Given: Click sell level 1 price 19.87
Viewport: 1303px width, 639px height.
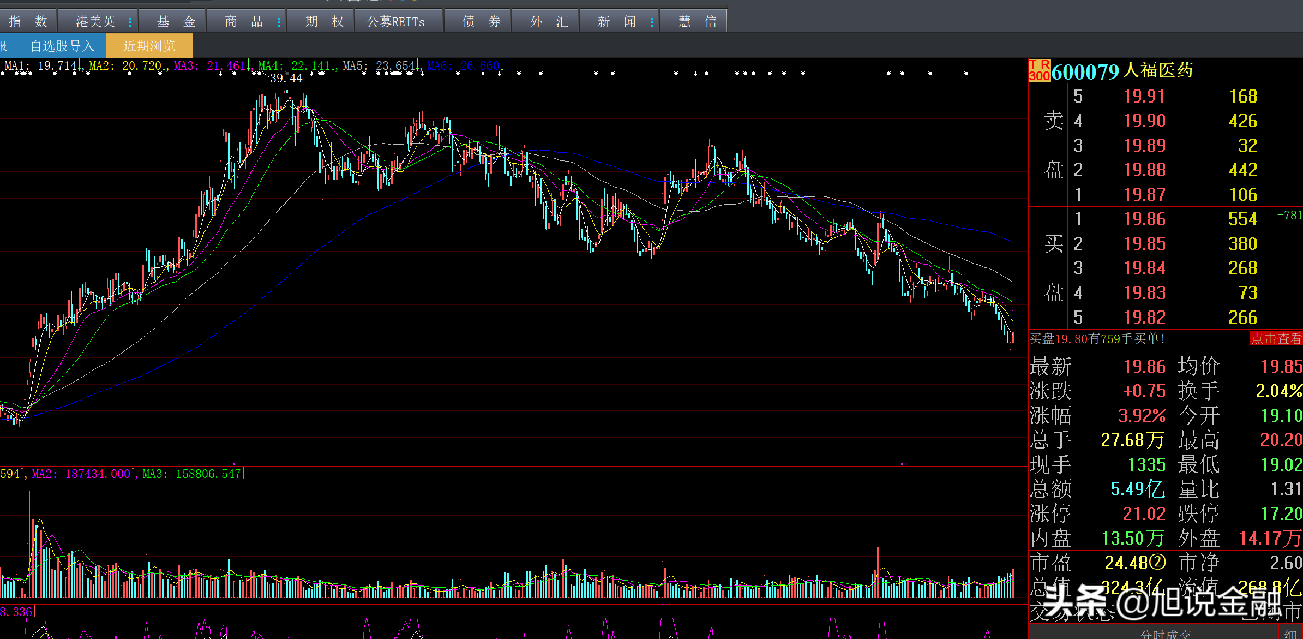Looking at the screenshot, I should (1144, 194).
